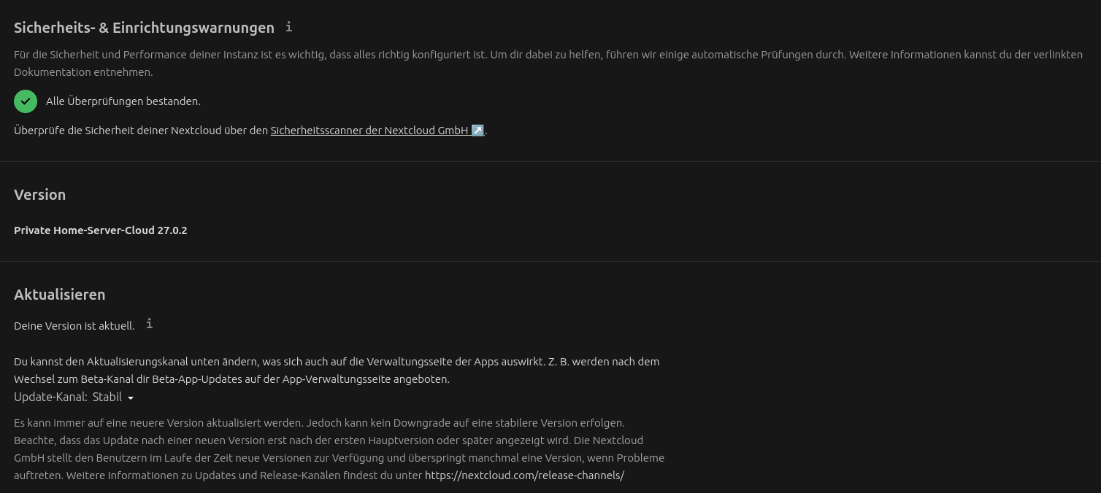Click the 'Deine Version ist aktuell.' status text

point(74,326)
